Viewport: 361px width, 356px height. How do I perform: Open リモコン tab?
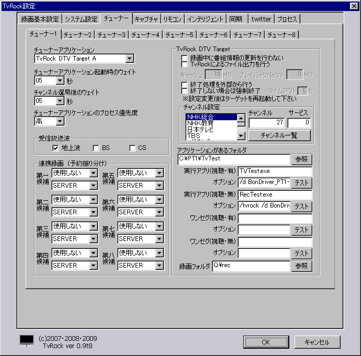click(173, 19)
